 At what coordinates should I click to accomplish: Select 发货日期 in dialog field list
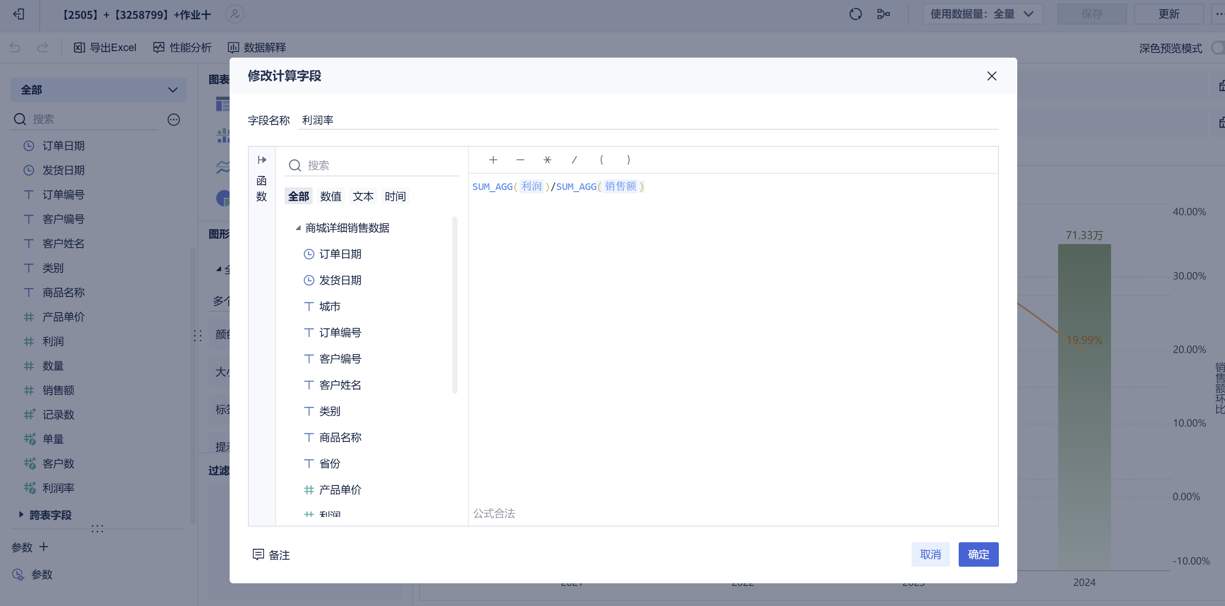coord(340,280)
